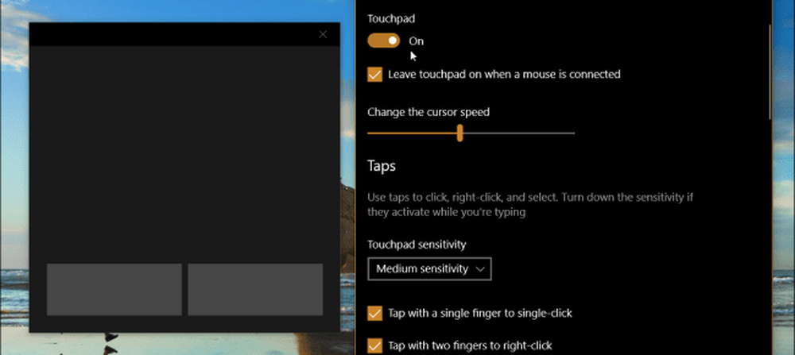Viewport: 795px width, 355px height.
Task: Click the settings window vertical scrollbar
Action: [x=770, y=71]
